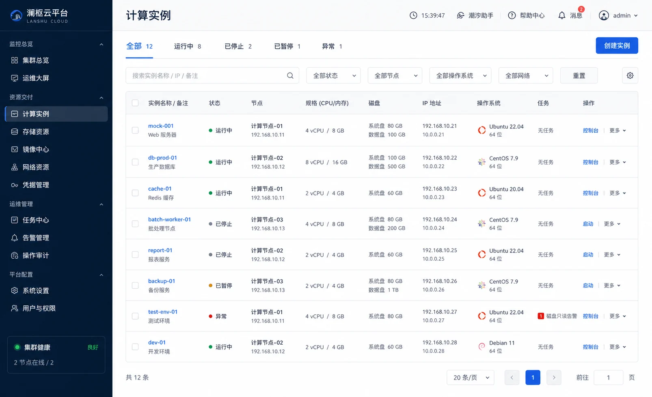Viewport: 652px width, 397px height.
Task: Click the admin user avatar icon
Action: coord(604,15)
